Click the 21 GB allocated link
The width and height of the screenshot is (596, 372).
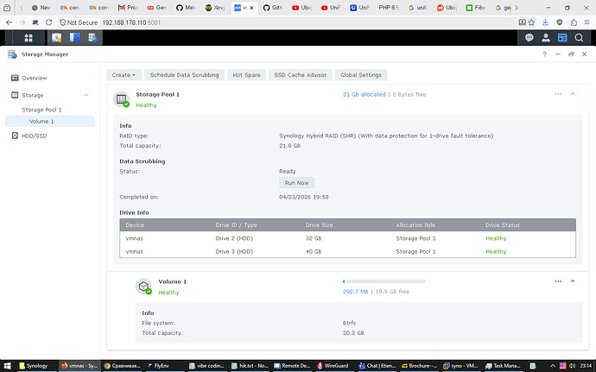[365, 95]
